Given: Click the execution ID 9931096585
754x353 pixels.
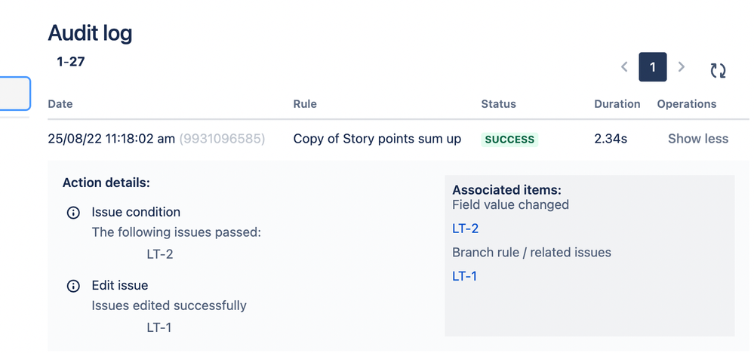Looking at the screenshot, I should click(x=222, y=139).
